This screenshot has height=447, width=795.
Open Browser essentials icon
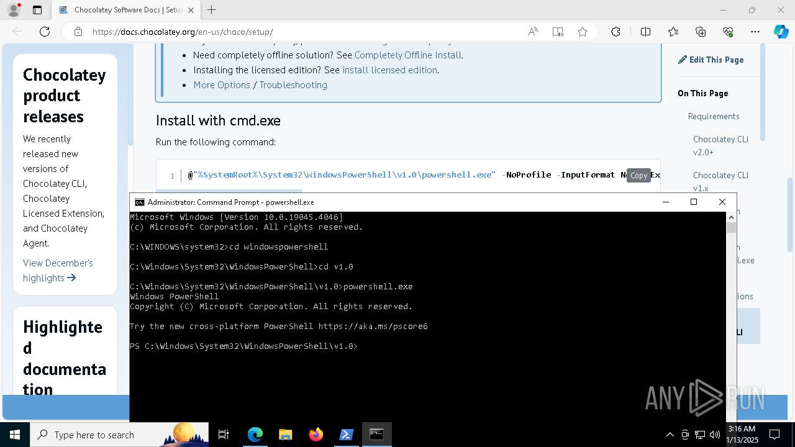click(728, 32)
